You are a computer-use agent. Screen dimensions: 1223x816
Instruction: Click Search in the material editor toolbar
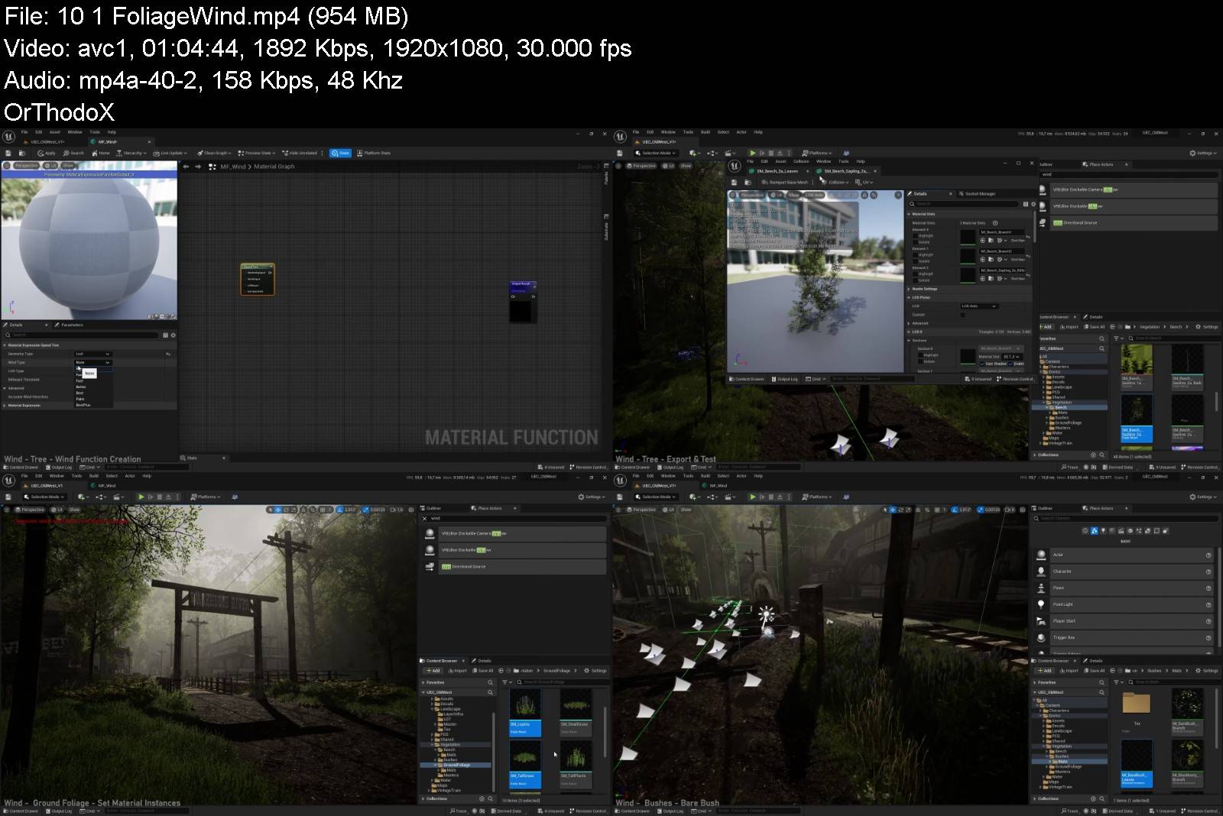(74, 153)
